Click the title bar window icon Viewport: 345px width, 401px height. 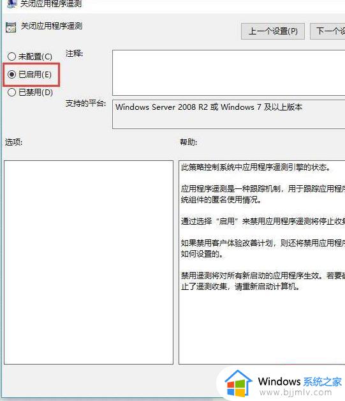point(11,4)
